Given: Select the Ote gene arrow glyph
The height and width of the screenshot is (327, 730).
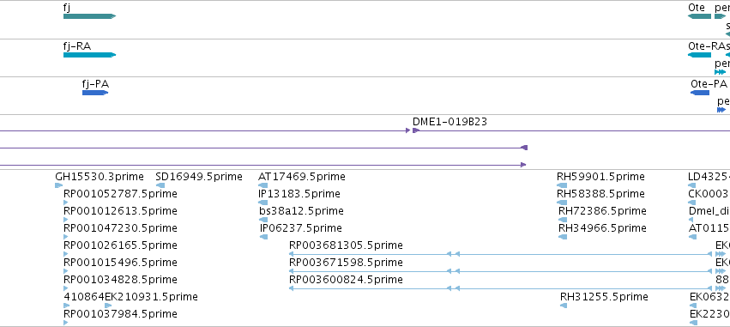Looking at the screenshot, I should 699,16.
